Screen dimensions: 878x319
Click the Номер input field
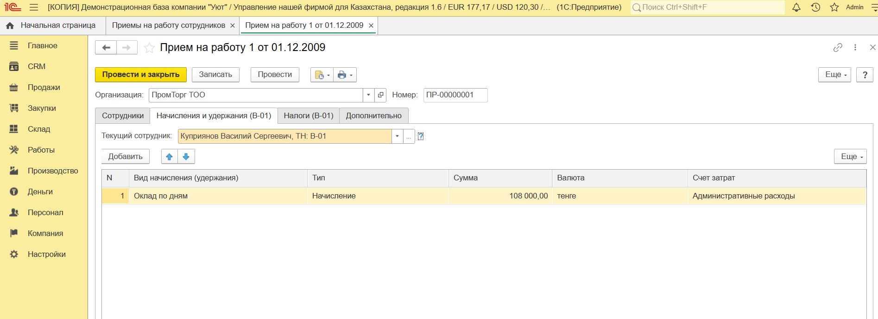click(x=455, y=95)
